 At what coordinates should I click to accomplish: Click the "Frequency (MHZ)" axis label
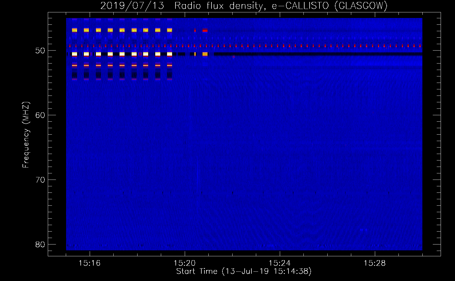point(26,135)
